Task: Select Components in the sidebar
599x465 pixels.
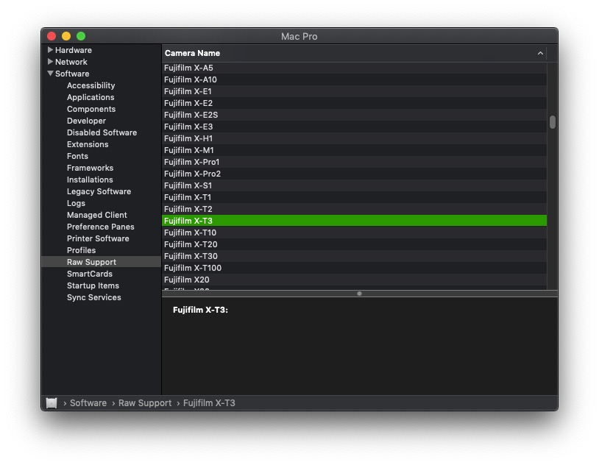Action: [91, 109]
